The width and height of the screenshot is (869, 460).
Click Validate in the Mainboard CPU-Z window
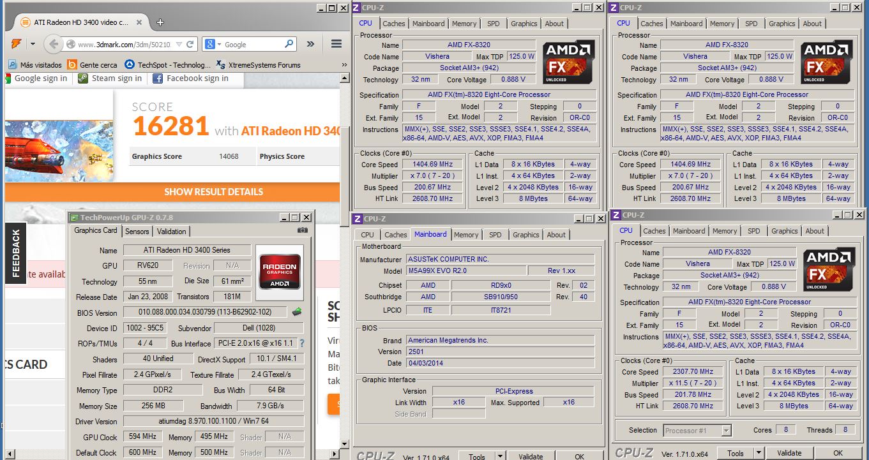530,456
